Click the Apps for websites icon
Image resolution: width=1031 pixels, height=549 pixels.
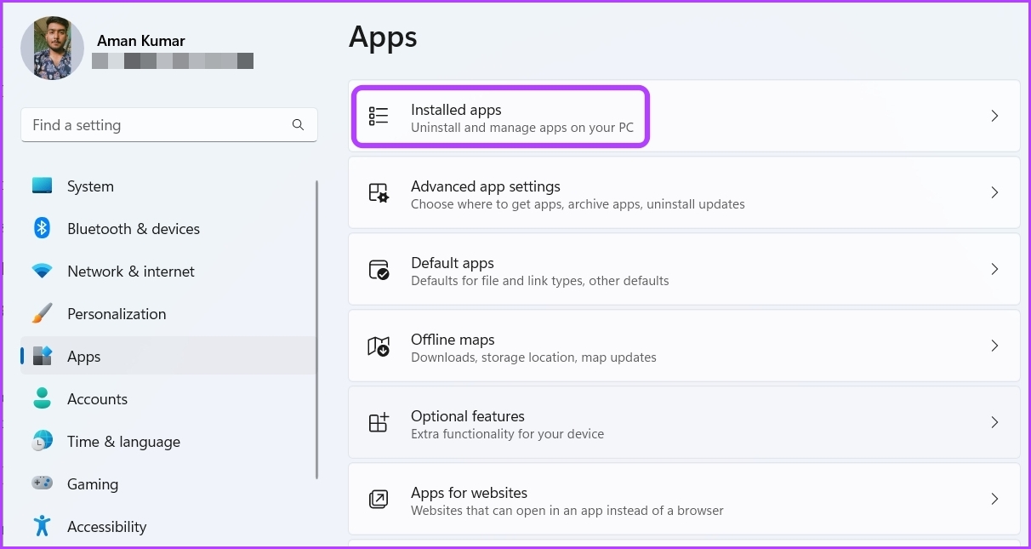pos(379,500)
